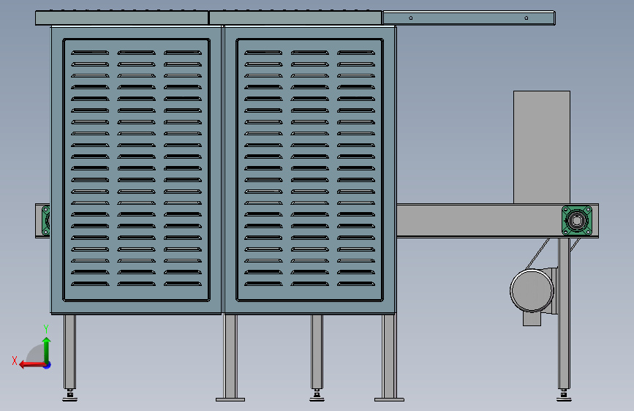Click the red X axis arrow of the triad
634x411 pixels.
coord(32,365)
